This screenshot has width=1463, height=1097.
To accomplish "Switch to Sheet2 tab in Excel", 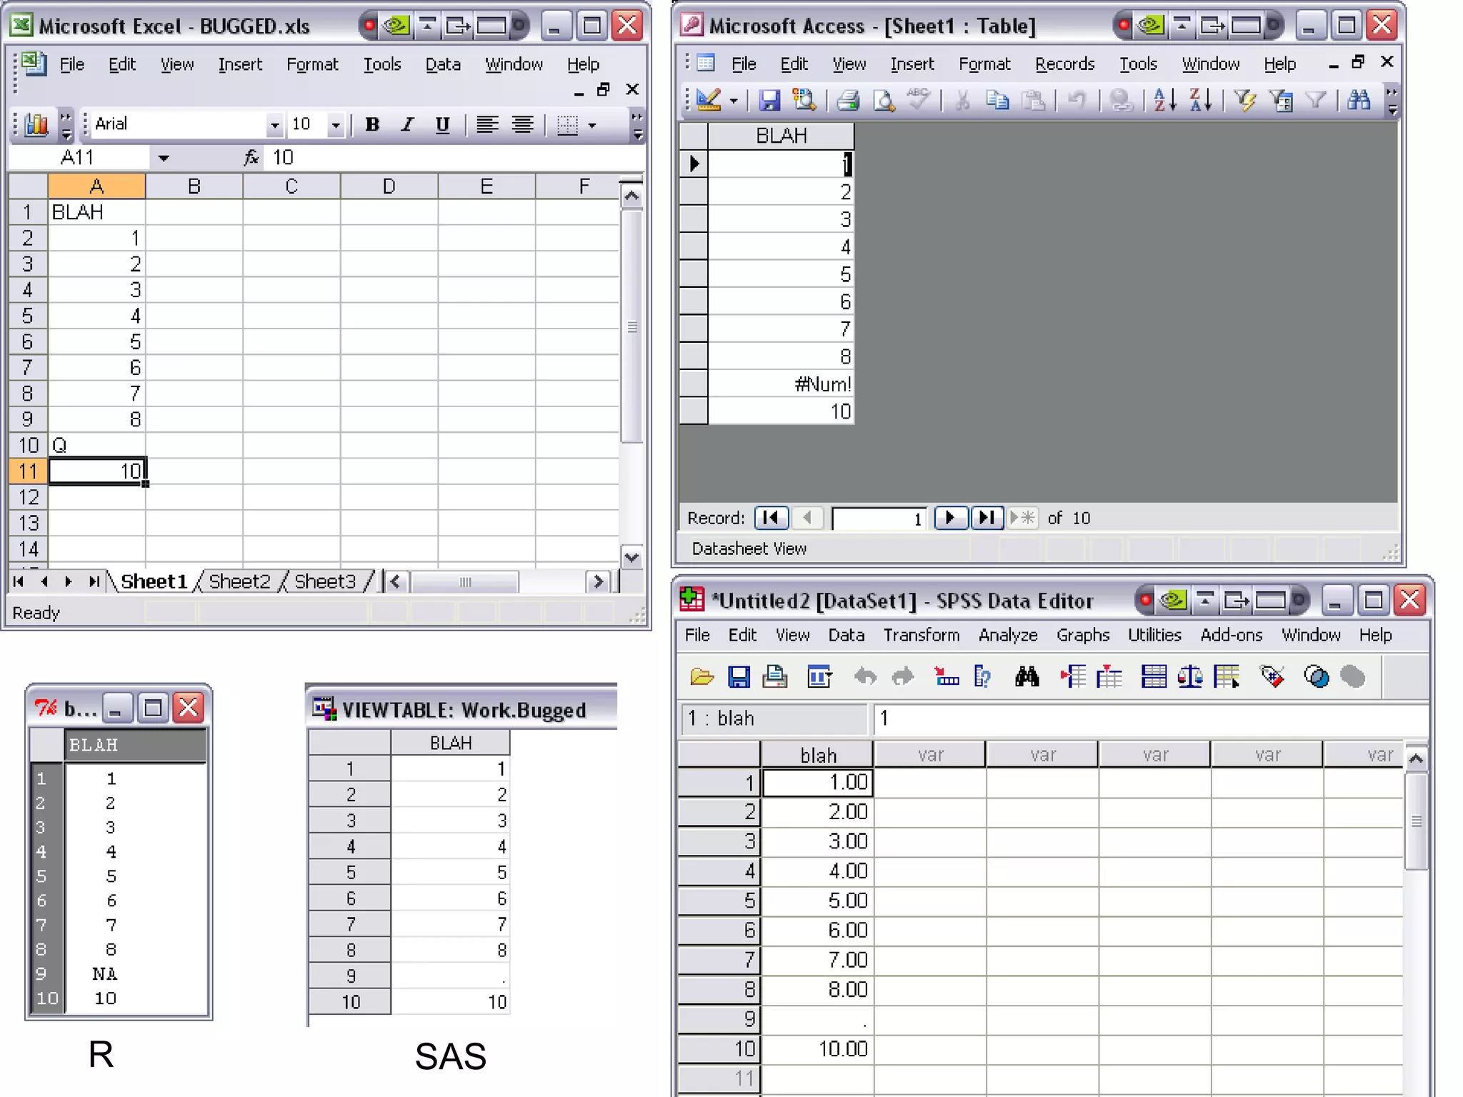I will pos(239,581).
